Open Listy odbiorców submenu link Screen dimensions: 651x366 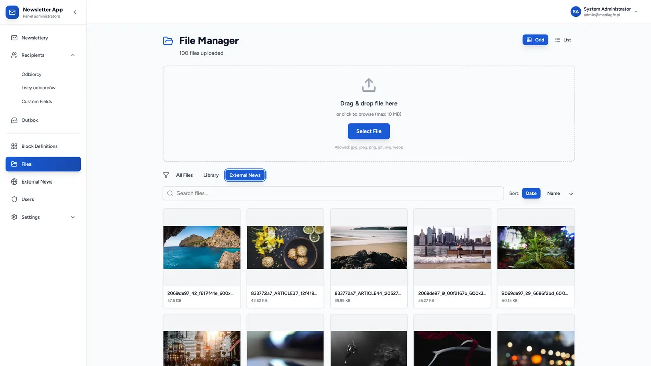(x=39, y=88)
